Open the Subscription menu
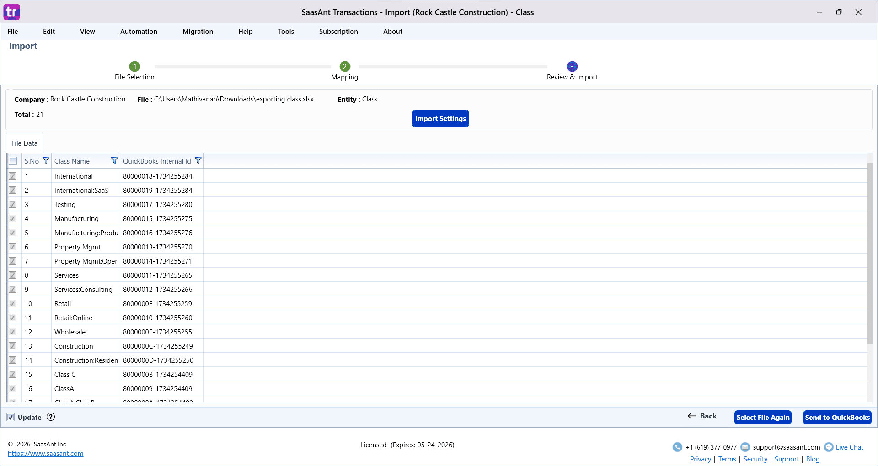Screen dimensions: 878x466 [x=338, y=32]
